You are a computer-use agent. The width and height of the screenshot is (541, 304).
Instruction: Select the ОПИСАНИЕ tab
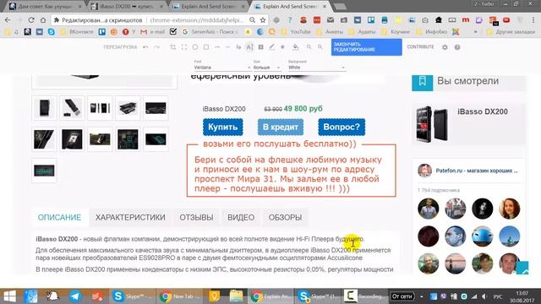click(x=59, y=218)
